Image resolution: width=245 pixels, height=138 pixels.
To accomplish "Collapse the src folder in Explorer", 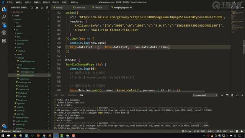I will [x=17, y=30].
